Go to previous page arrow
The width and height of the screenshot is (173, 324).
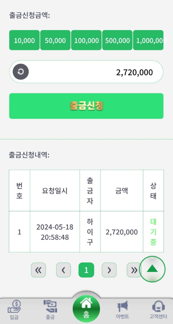point(63,270)
